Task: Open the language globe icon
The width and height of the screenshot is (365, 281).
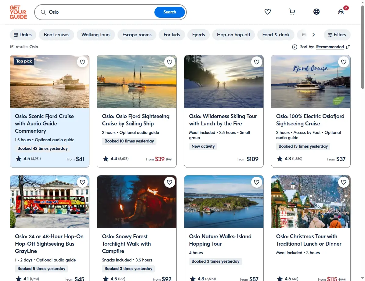Action: coord(316,12)
